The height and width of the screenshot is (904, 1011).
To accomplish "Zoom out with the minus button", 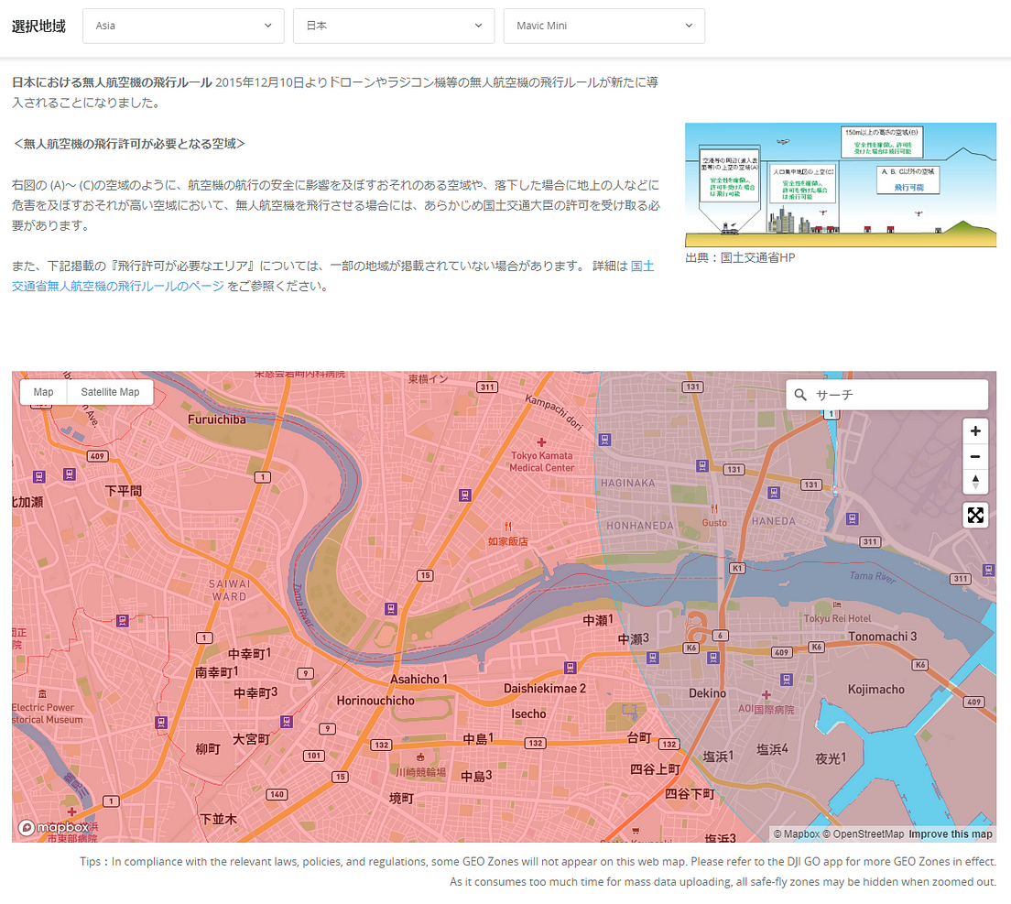I will point(975,456).
